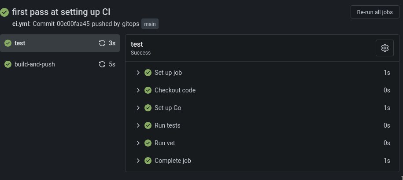403x180 pixels.
Task: Click success check icon on Checkout code
Action: click(148, 90)
